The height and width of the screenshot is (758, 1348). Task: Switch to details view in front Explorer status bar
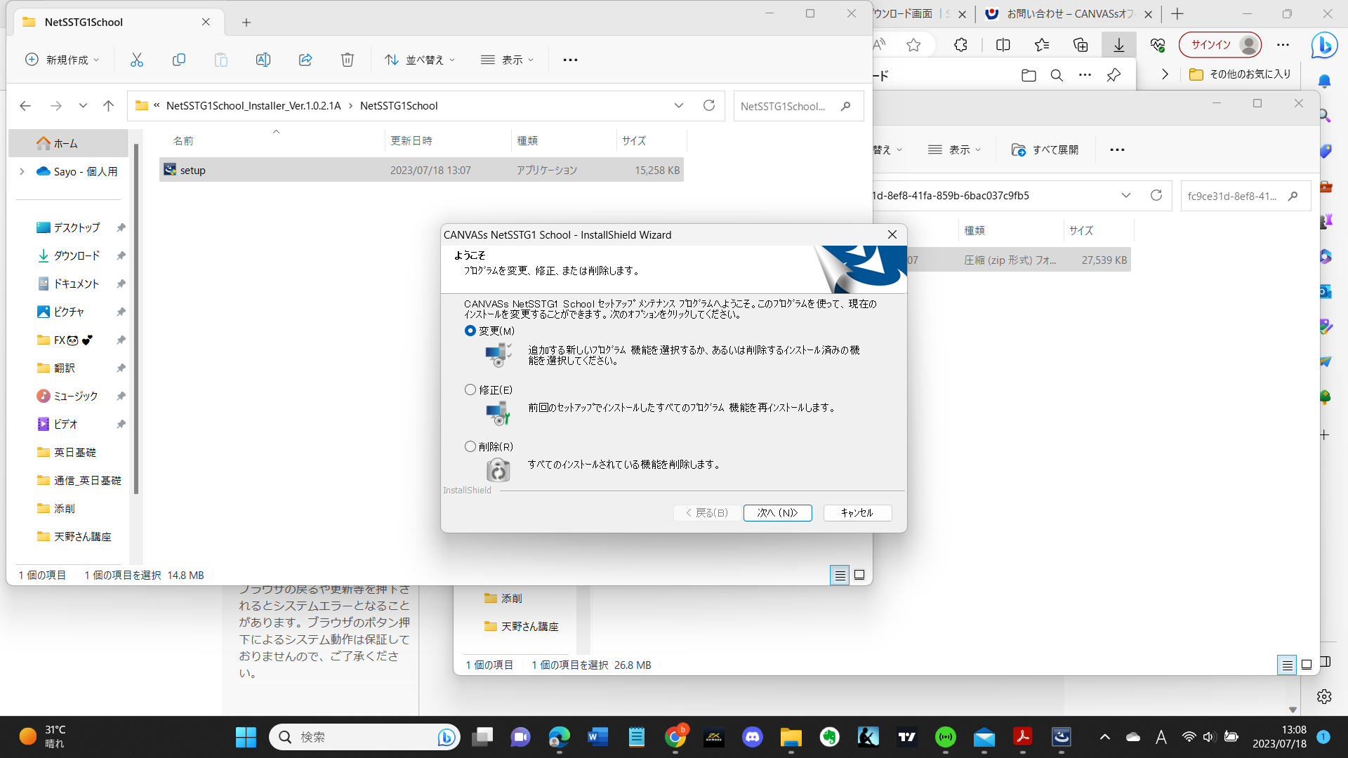840,575
